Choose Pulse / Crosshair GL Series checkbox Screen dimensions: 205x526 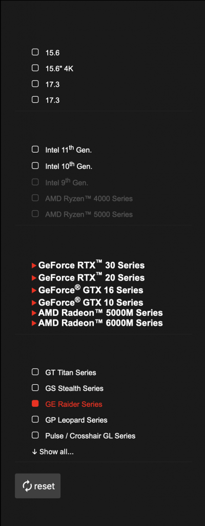click(x=35, y=436)
